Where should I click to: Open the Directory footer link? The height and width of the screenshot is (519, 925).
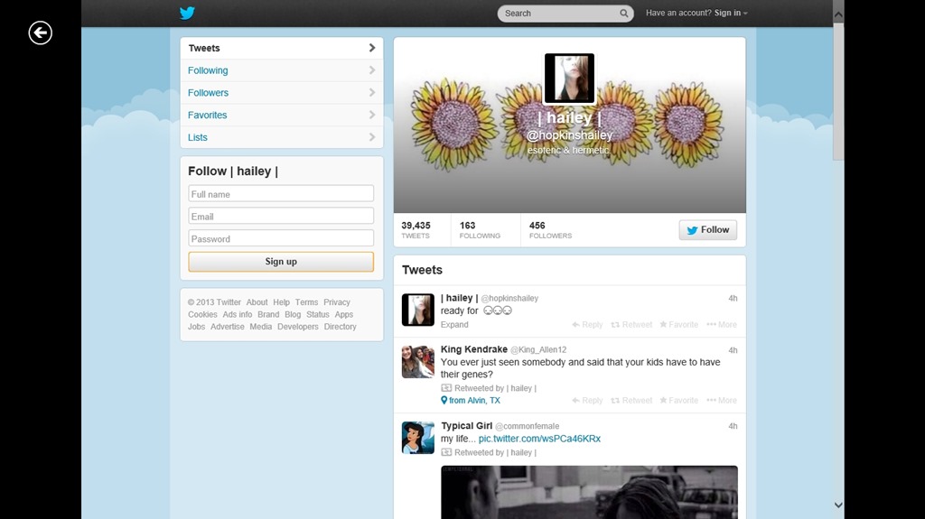[x=340, y=327]
